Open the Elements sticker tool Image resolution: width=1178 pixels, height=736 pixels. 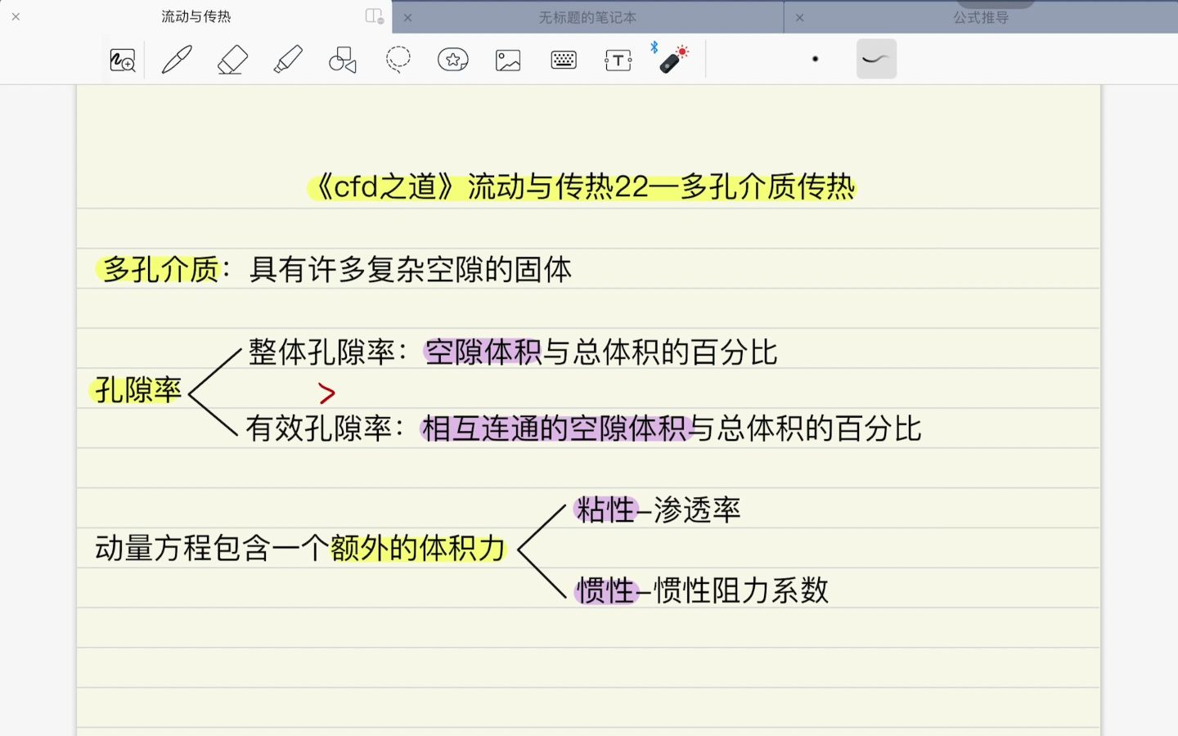pos(453,60)
